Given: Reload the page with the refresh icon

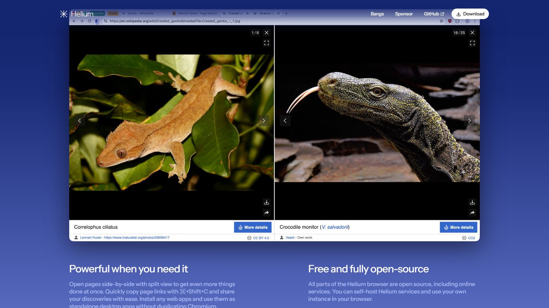Looking at the screenshot, I should tap(89, 21).
